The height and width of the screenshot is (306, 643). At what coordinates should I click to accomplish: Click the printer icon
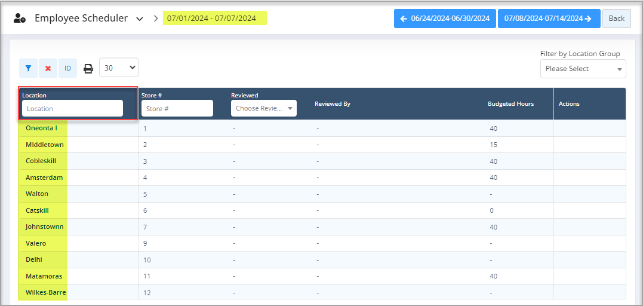pos(88,68)
